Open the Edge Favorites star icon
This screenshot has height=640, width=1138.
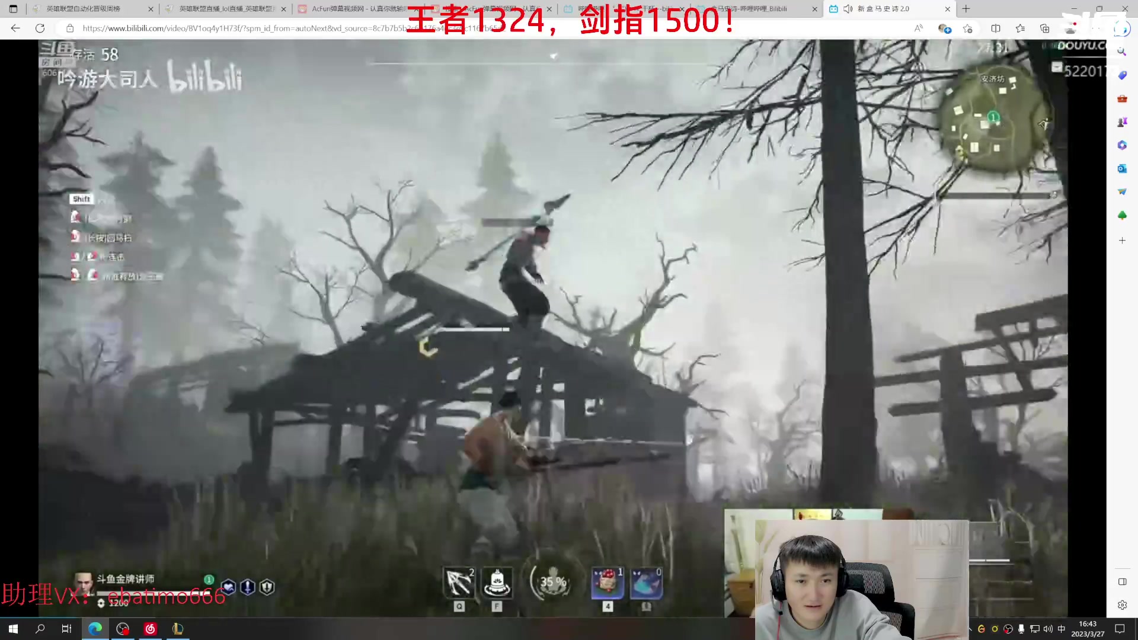point(1020,28)
